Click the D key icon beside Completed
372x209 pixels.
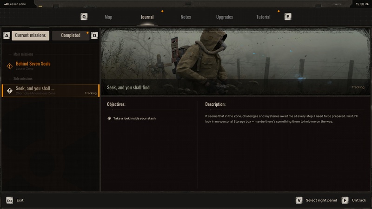tap(94, 36)
